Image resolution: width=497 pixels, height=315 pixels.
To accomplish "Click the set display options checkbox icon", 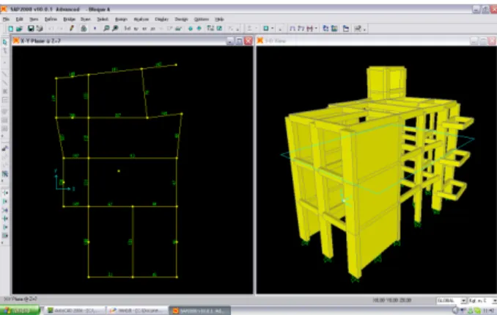I will (x=219, y=29).
